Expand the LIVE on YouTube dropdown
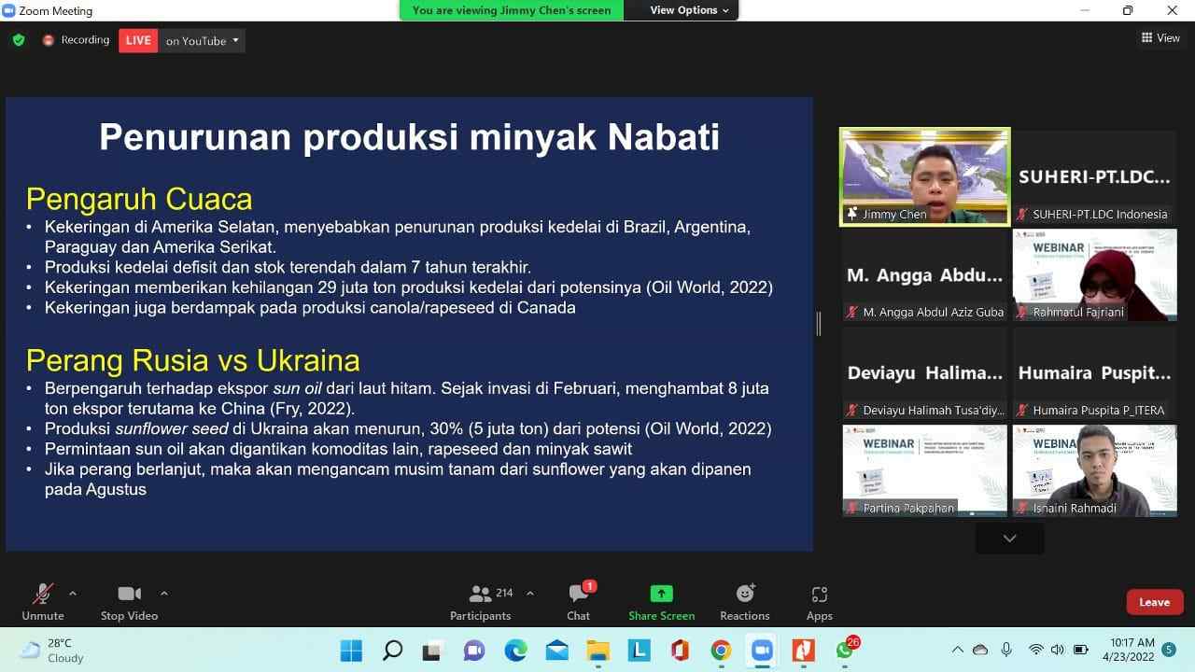This screenshot has width=1195, height=672. pos(235,40)
